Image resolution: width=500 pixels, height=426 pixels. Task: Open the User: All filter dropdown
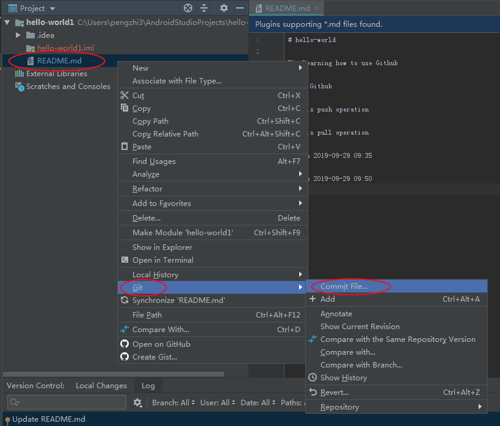click(218, 403)
